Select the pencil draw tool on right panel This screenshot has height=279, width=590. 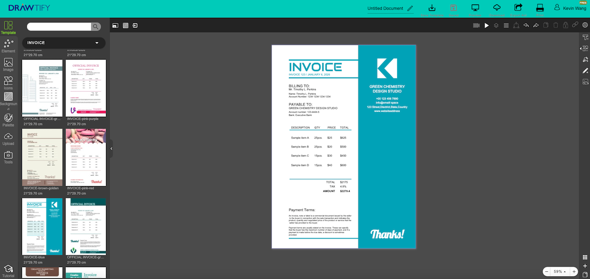click(585, 70)
